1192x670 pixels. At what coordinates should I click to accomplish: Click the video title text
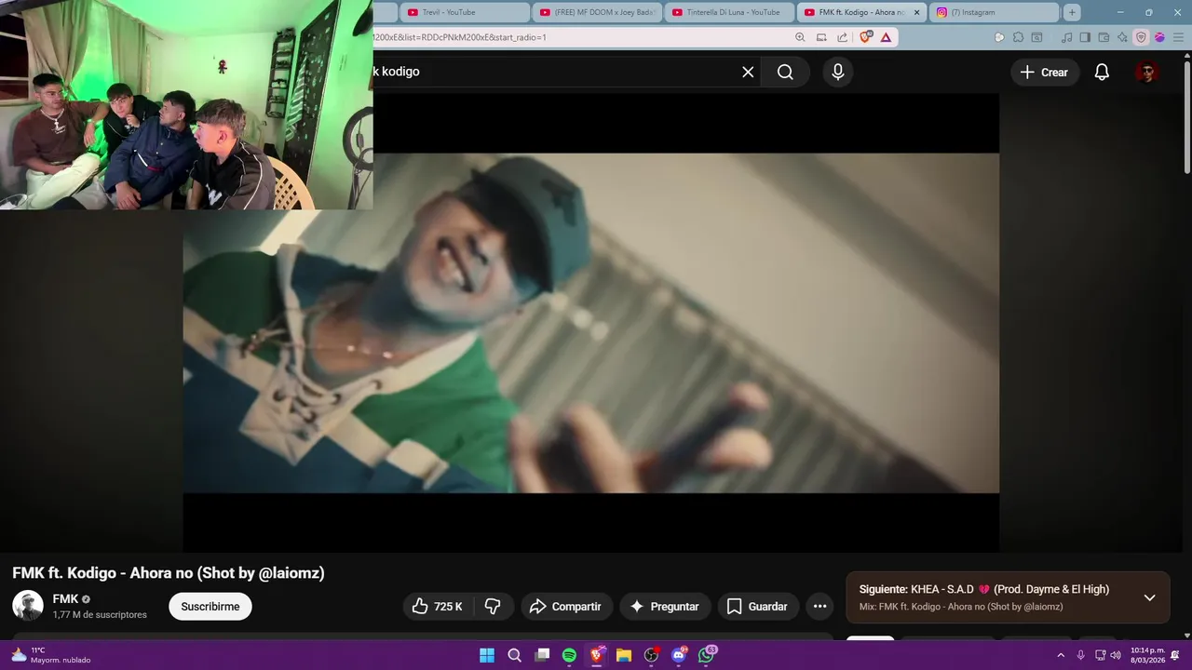pos(169,573)
